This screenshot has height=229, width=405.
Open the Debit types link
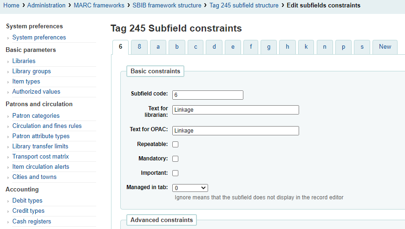tap(27, 201)
